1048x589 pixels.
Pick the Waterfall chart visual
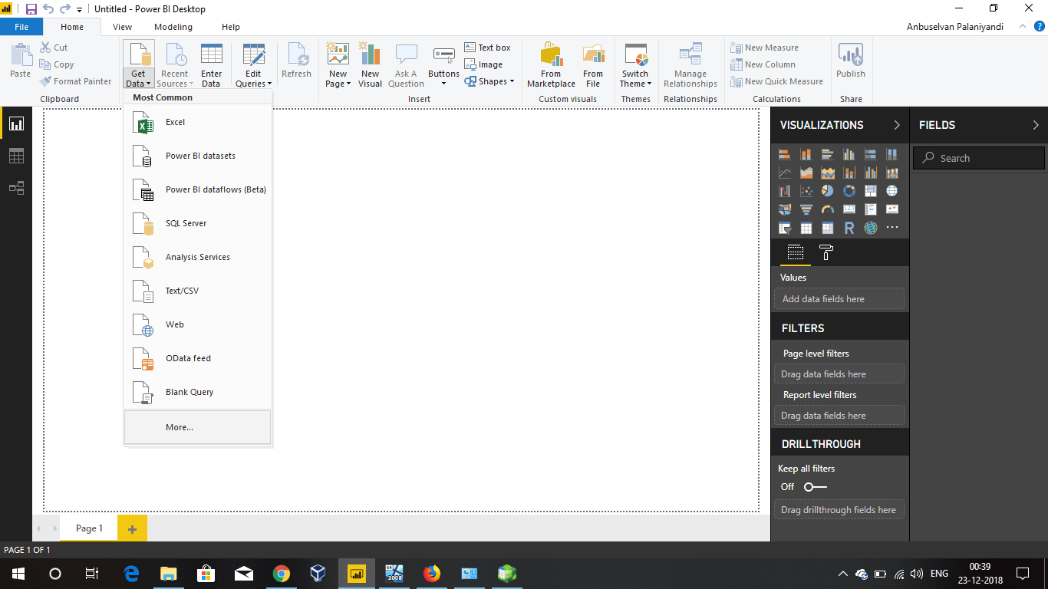click(785, 191)
